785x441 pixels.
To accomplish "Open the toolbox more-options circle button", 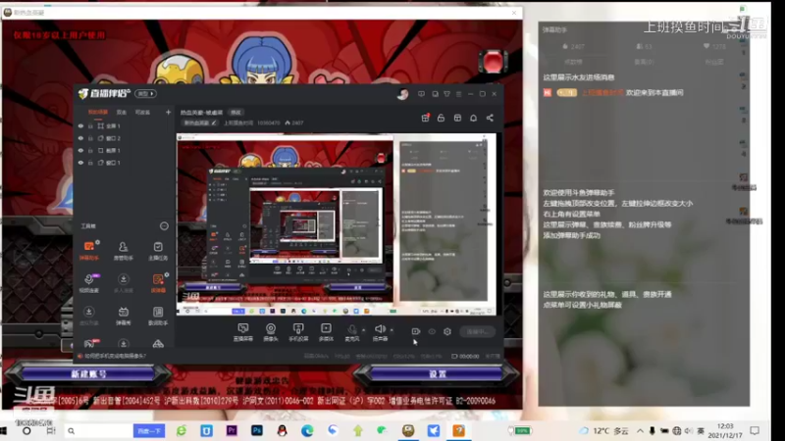I will click(x=164, y=226).
